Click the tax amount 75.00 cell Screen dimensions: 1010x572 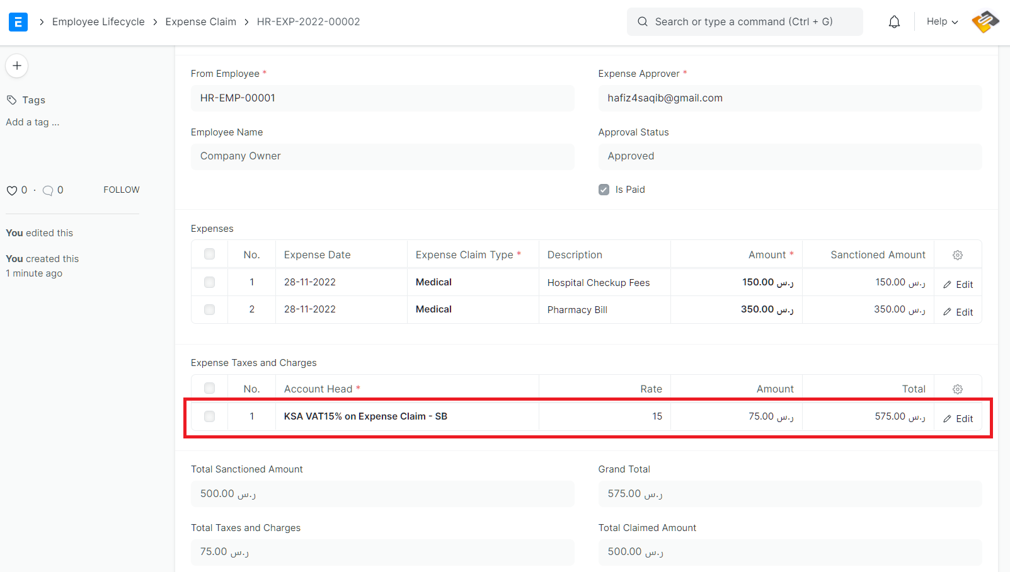pyautogui.click(x=737, y=416)
